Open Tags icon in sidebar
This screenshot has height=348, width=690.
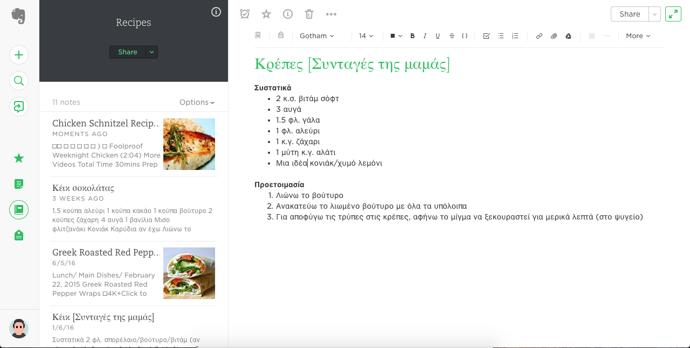[19, 235]
